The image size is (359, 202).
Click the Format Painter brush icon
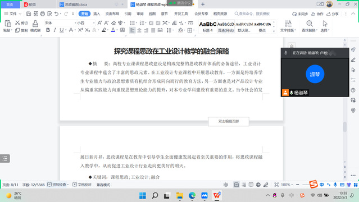(x=35, y=26)
